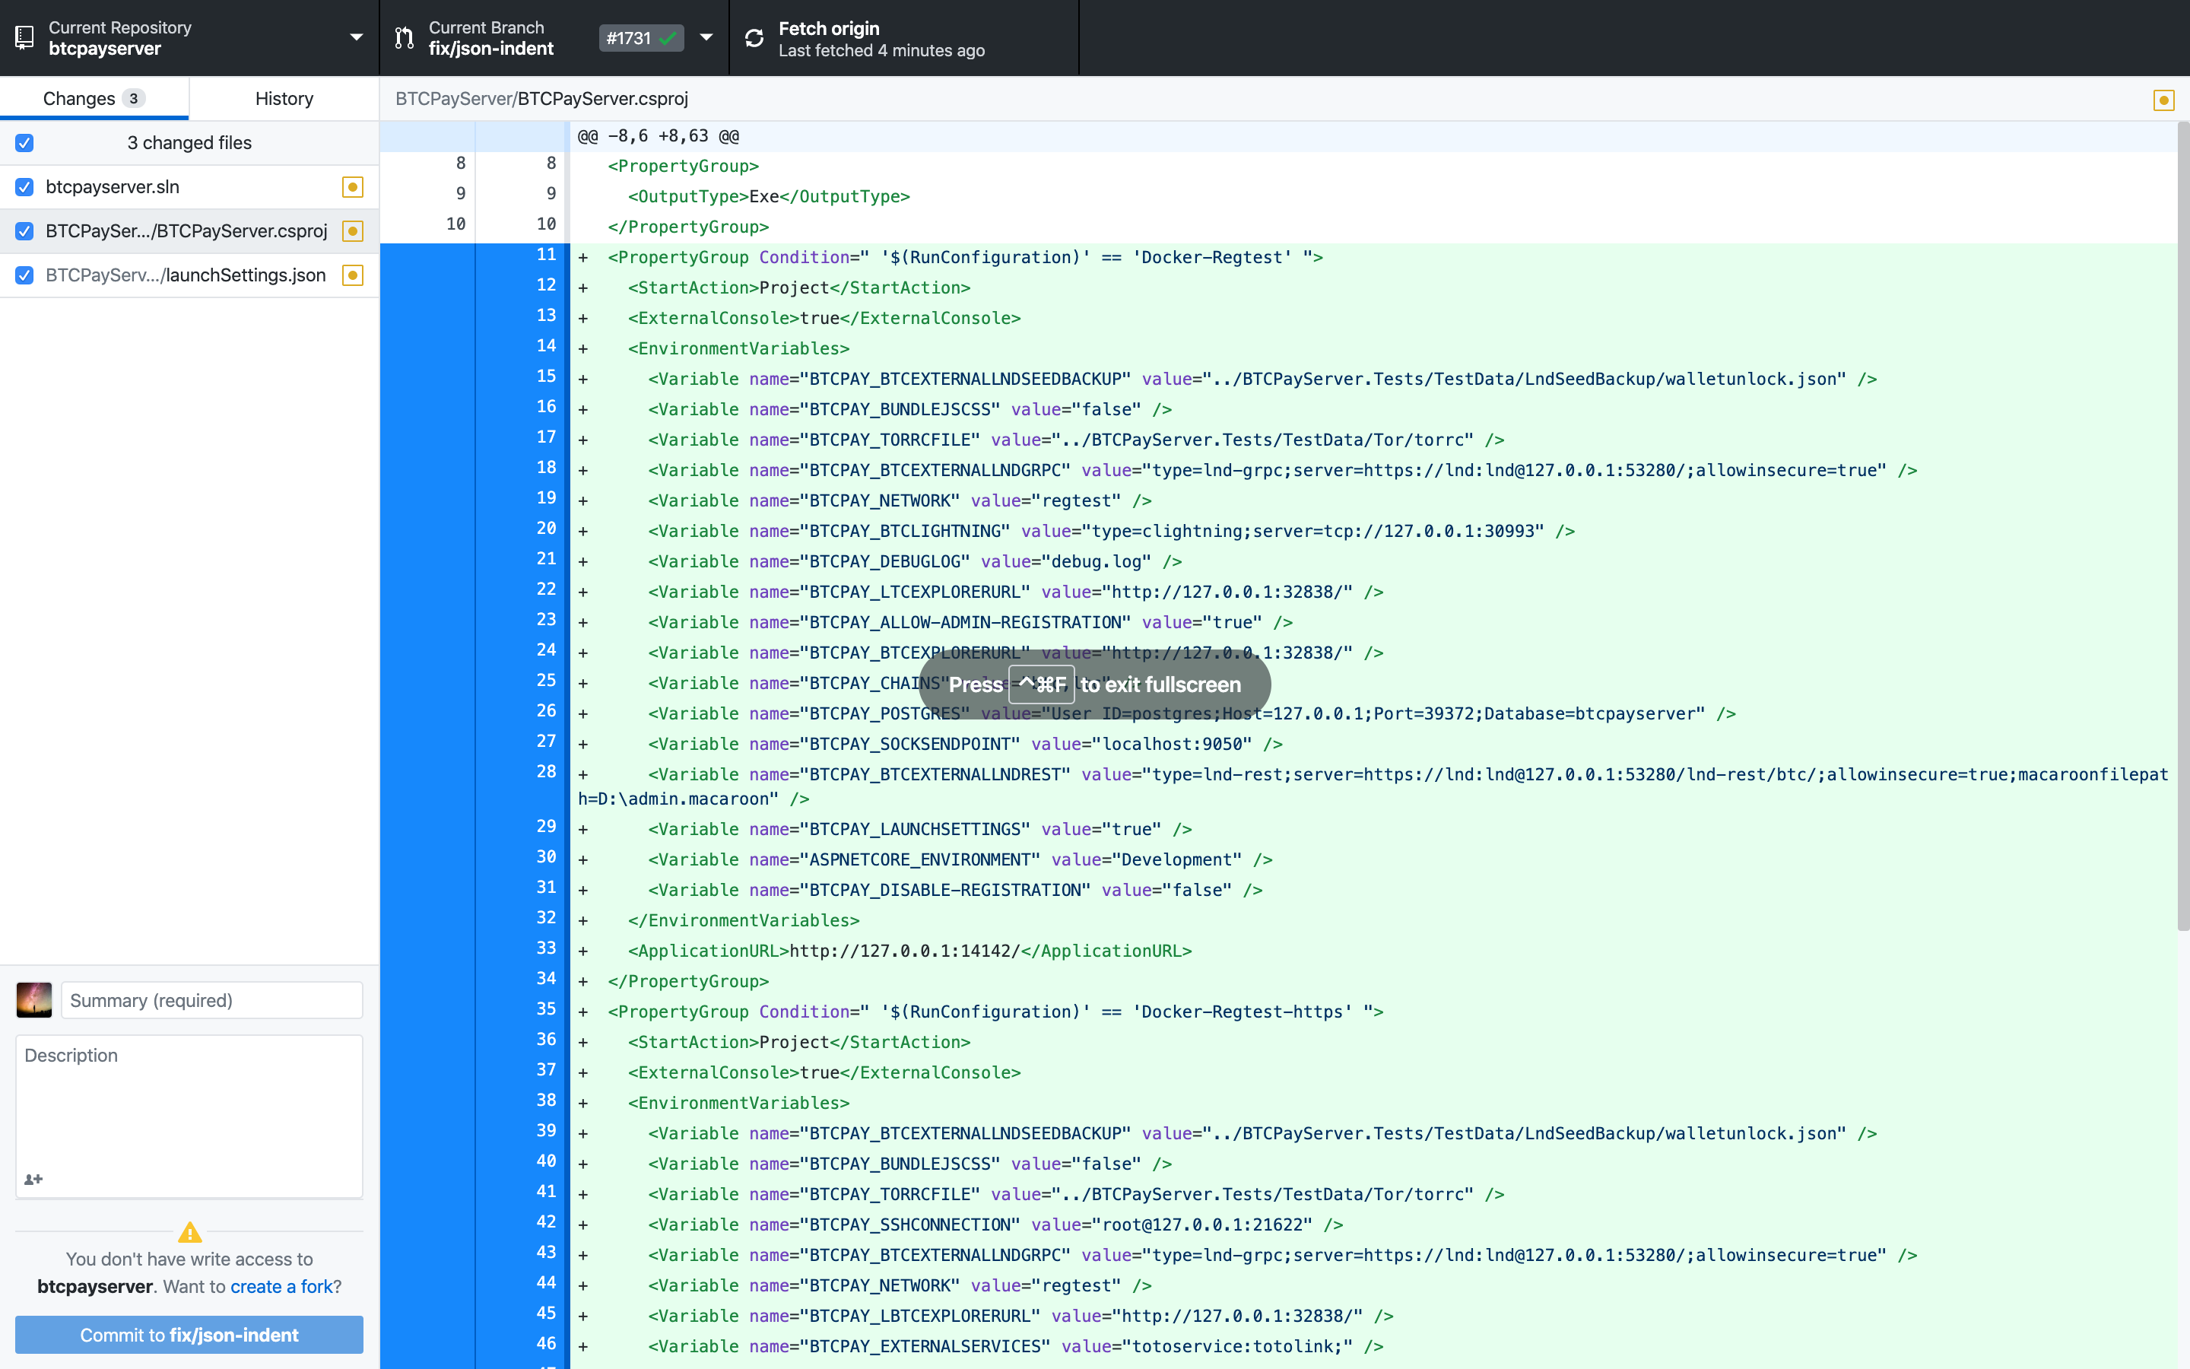Viewport: 2190px width, 1369px height.
Task: Click the modified indicator next to btcpayserver.sln
Action: pos(353,186)
